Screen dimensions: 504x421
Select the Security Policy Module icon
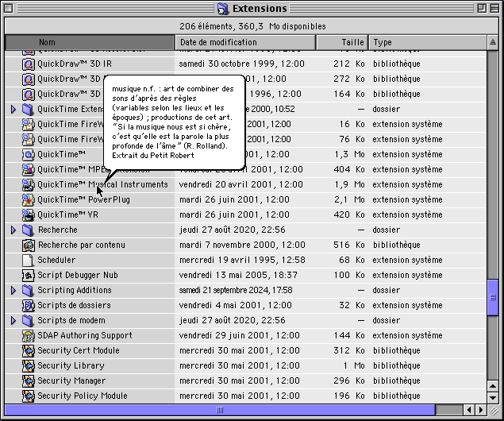pyautogui.click(x=29, y=396)
